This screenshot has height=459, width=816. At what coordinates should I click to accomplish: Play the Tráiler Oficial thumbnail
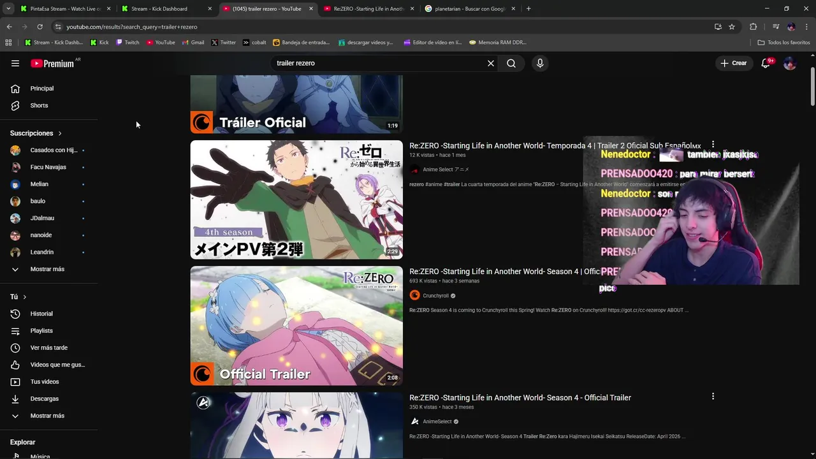296,104
